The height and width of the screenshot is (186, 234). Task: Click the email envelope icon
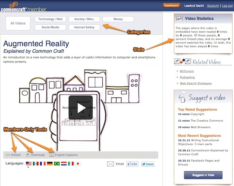click(x=110, y=164)
